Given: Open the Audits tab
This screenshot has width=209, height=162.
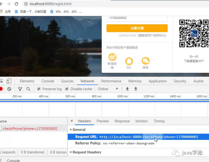Looking at the screenshot, I should click(198, 81).
